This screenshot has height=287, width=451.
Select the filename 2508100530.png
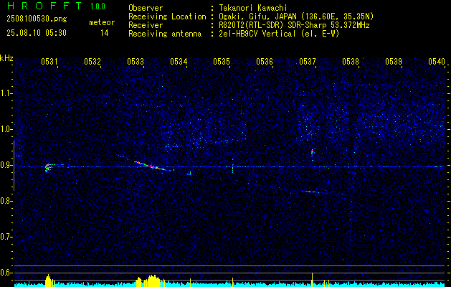(37, 19)
